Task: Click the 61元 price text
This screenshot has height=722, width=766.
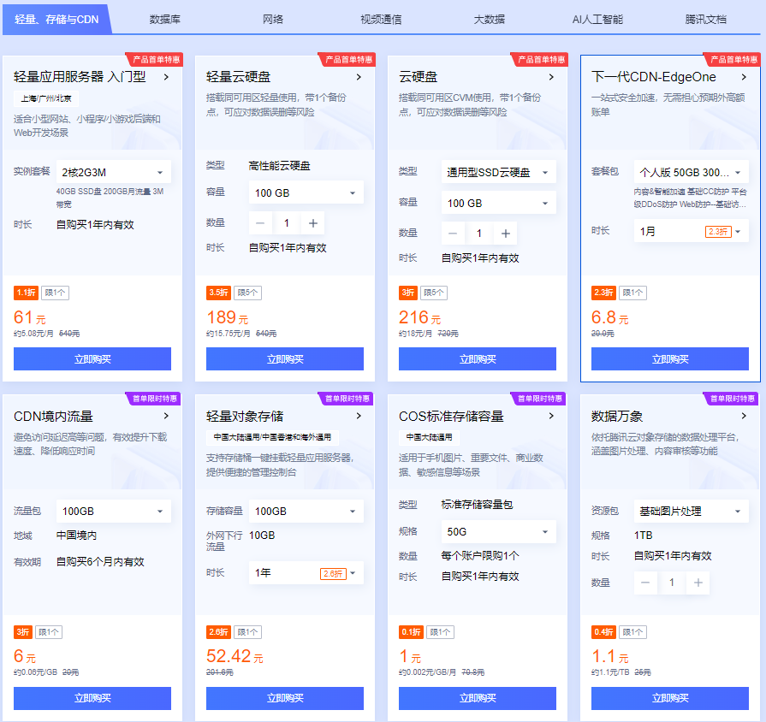Action: click(x=30, y=317)
